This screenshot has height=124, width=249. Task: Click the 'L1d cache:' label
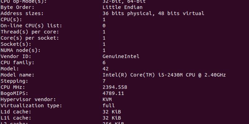coord(16,112)
